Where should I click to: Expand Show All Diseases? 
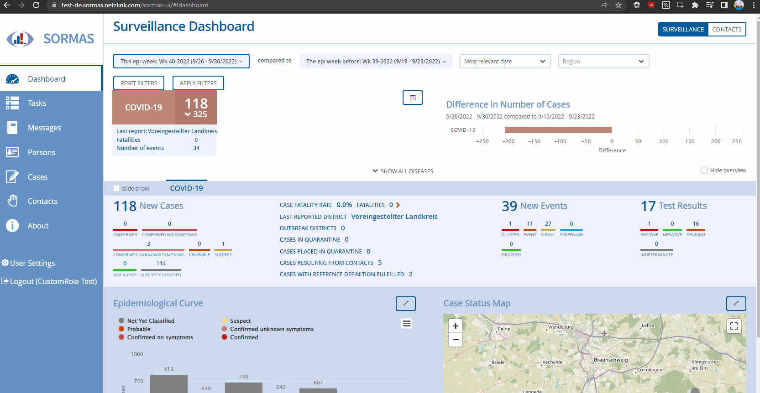pos(403,171)
